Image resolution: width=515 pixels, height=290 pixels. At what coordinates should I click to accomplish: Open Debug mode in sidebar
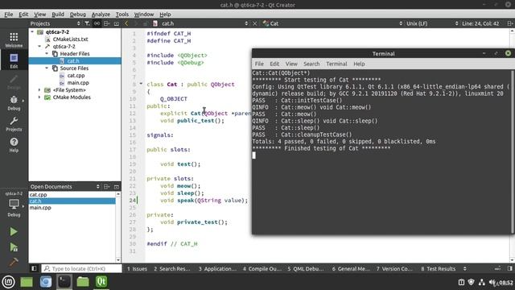click(x=14, y=102)
